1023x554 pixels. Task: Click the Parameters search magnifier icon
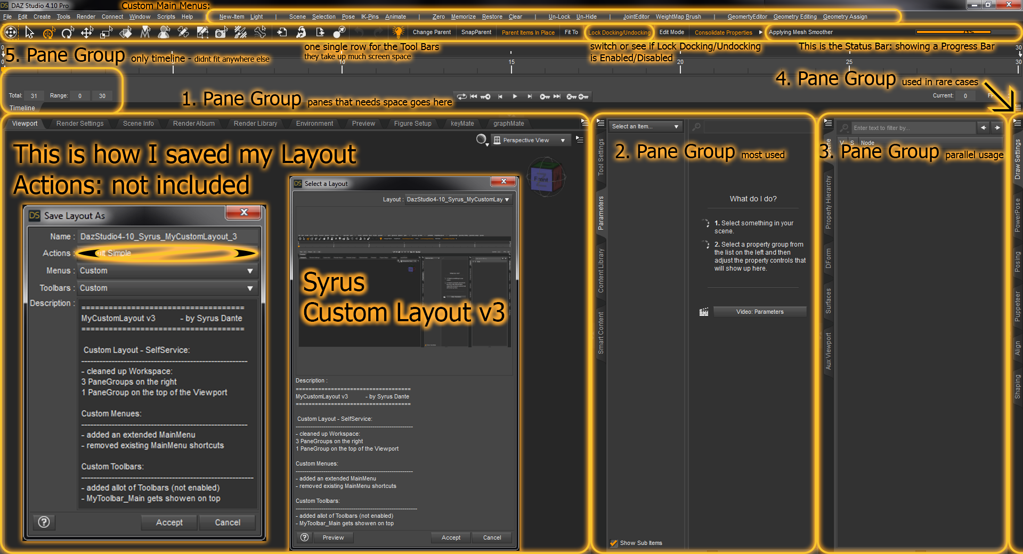click(696, 127)
